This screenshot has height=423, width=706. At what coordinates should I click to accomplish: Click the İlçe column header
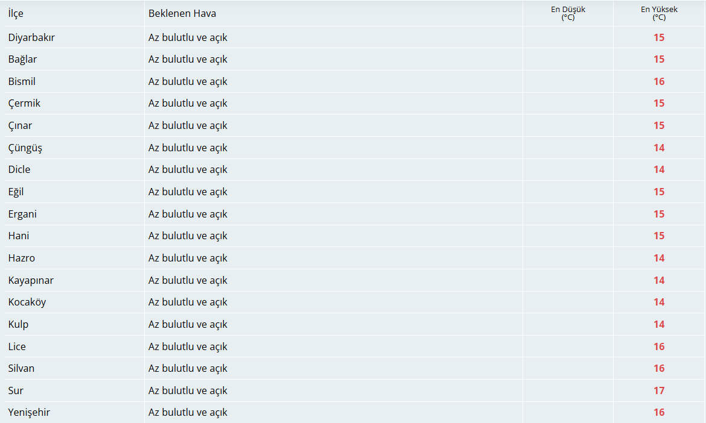pos(16,13)
